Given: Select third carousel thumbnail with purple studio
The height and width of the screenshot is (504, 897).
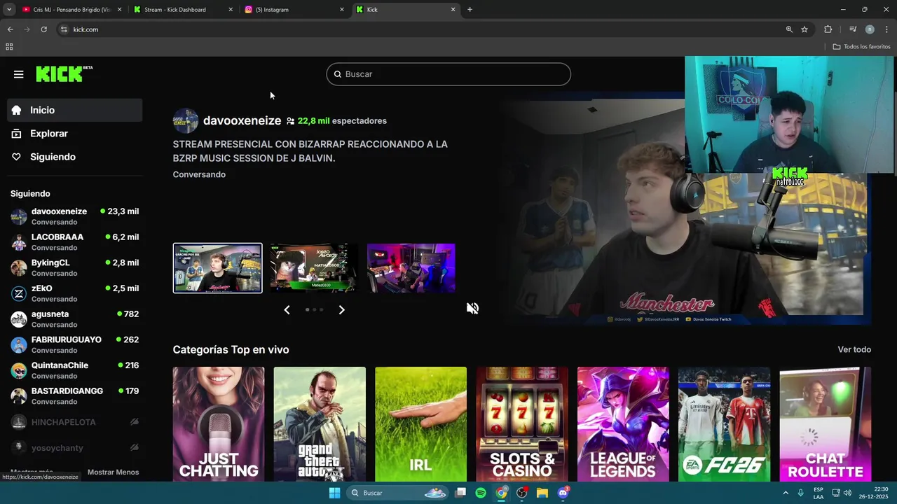Looking at the screenshot, I should pos(411,268).
